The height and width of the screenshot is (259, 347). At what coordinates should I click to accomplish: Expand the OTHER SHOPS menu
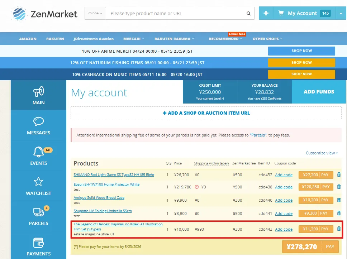click(267, 39)
